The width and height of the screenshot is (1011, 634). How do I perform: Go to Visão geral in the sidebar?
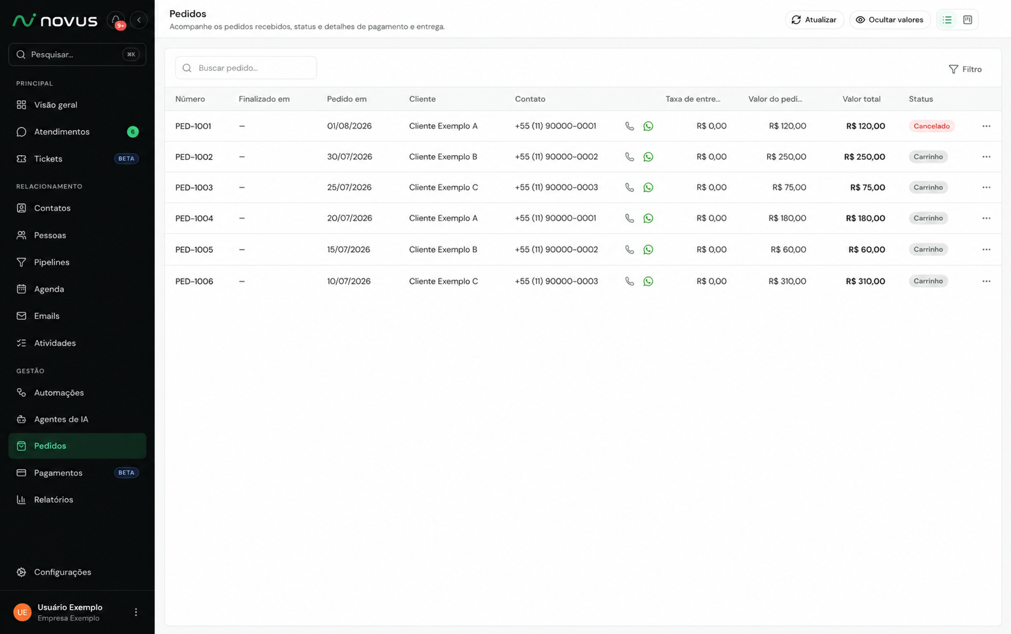(x=77, y=105)
